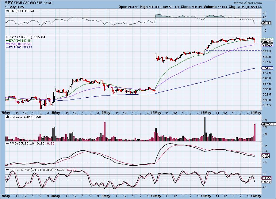Click the navy EMA(200) legend line marker
276x199 pixels.
tap(7, 47)
